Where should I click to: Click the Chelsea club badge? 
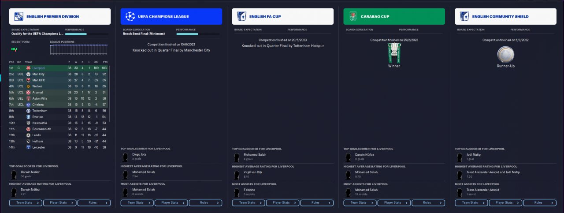(x=28, y=105)
